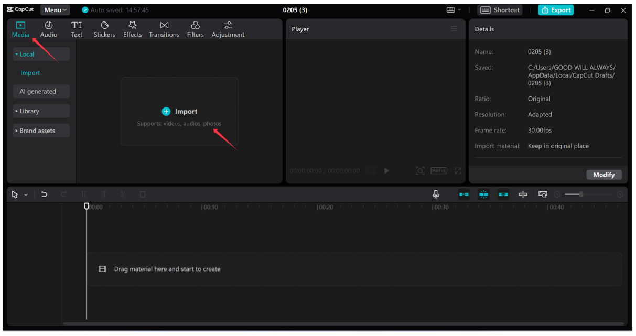Open the Media tab
636x336 pixels.
click(x=21, y=29)
